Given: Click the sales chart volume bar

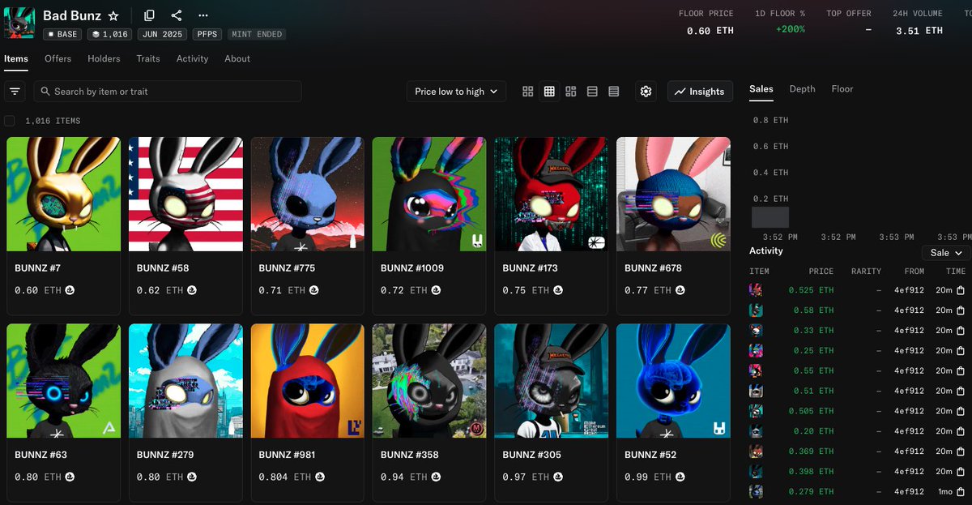Looking at the screenshot, I should (x=769, y=216).
